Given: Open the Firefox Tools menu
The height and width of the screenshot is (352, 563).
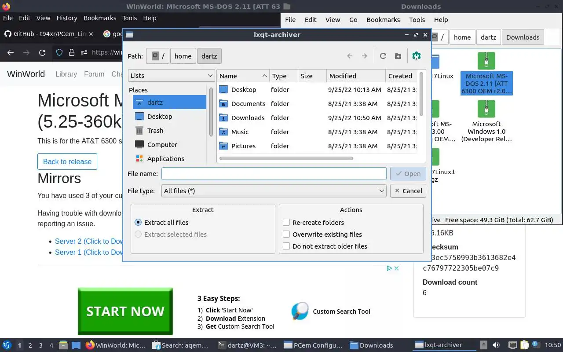Looking at the screenshot, I should [x=129, y=18].
